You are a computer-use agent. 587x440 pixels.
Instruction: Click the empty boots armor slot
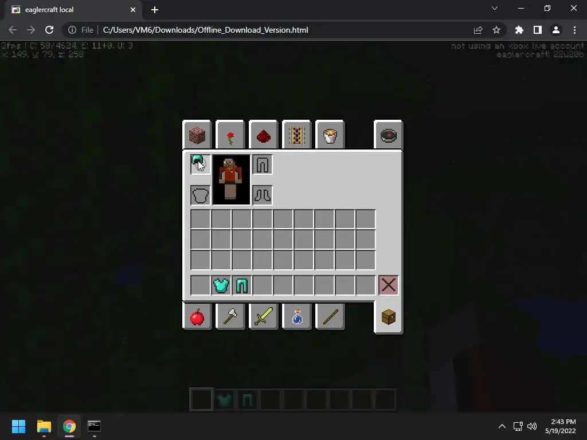point(263,195)
